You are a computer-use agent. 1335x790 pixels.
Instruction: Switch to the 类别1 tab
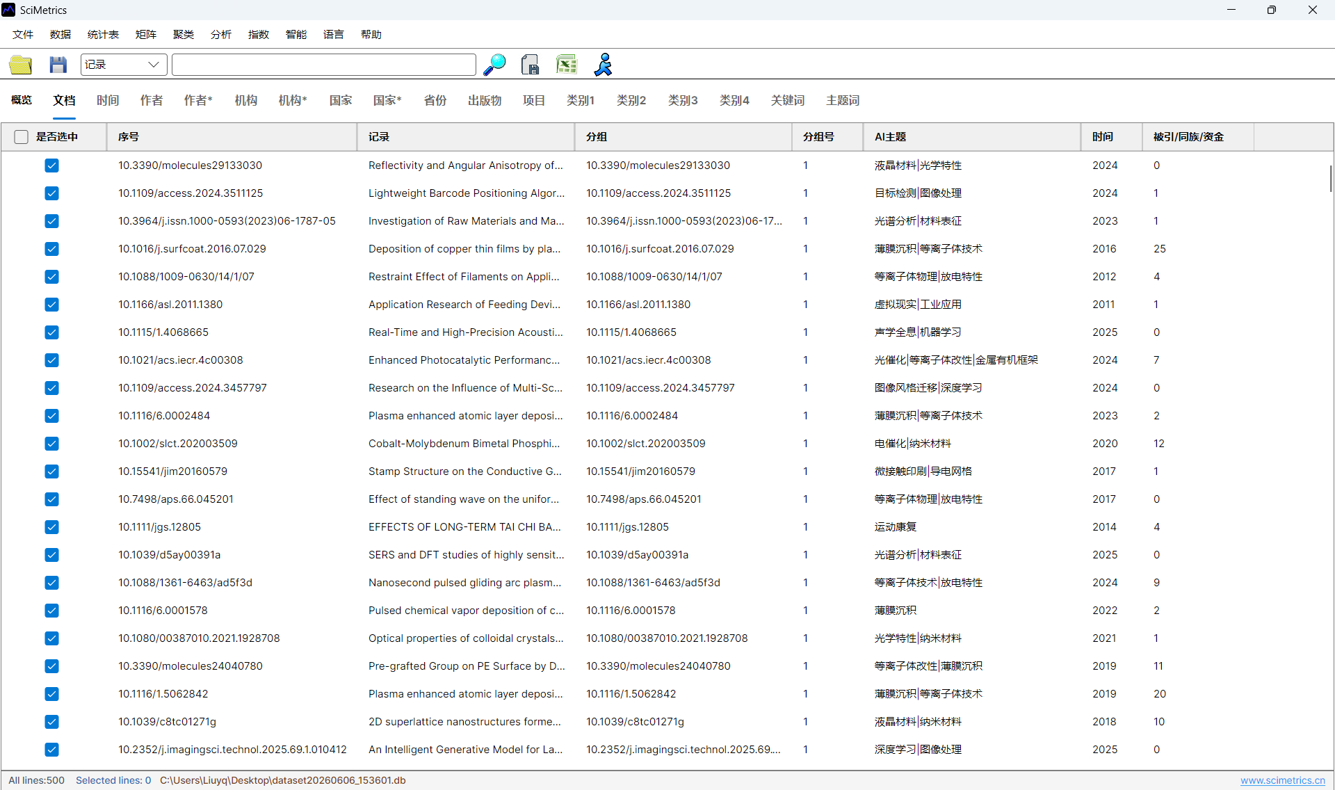tap(581, 100)
